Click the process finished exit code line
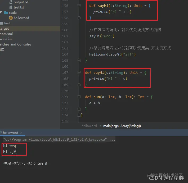The image size is (188, 183). point(25,163)
